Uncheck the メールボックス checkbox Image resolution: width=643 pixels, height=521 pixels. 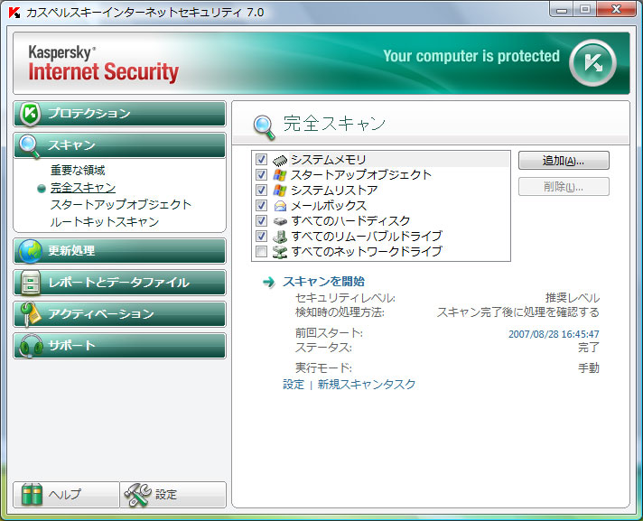(x=261, y=205)
